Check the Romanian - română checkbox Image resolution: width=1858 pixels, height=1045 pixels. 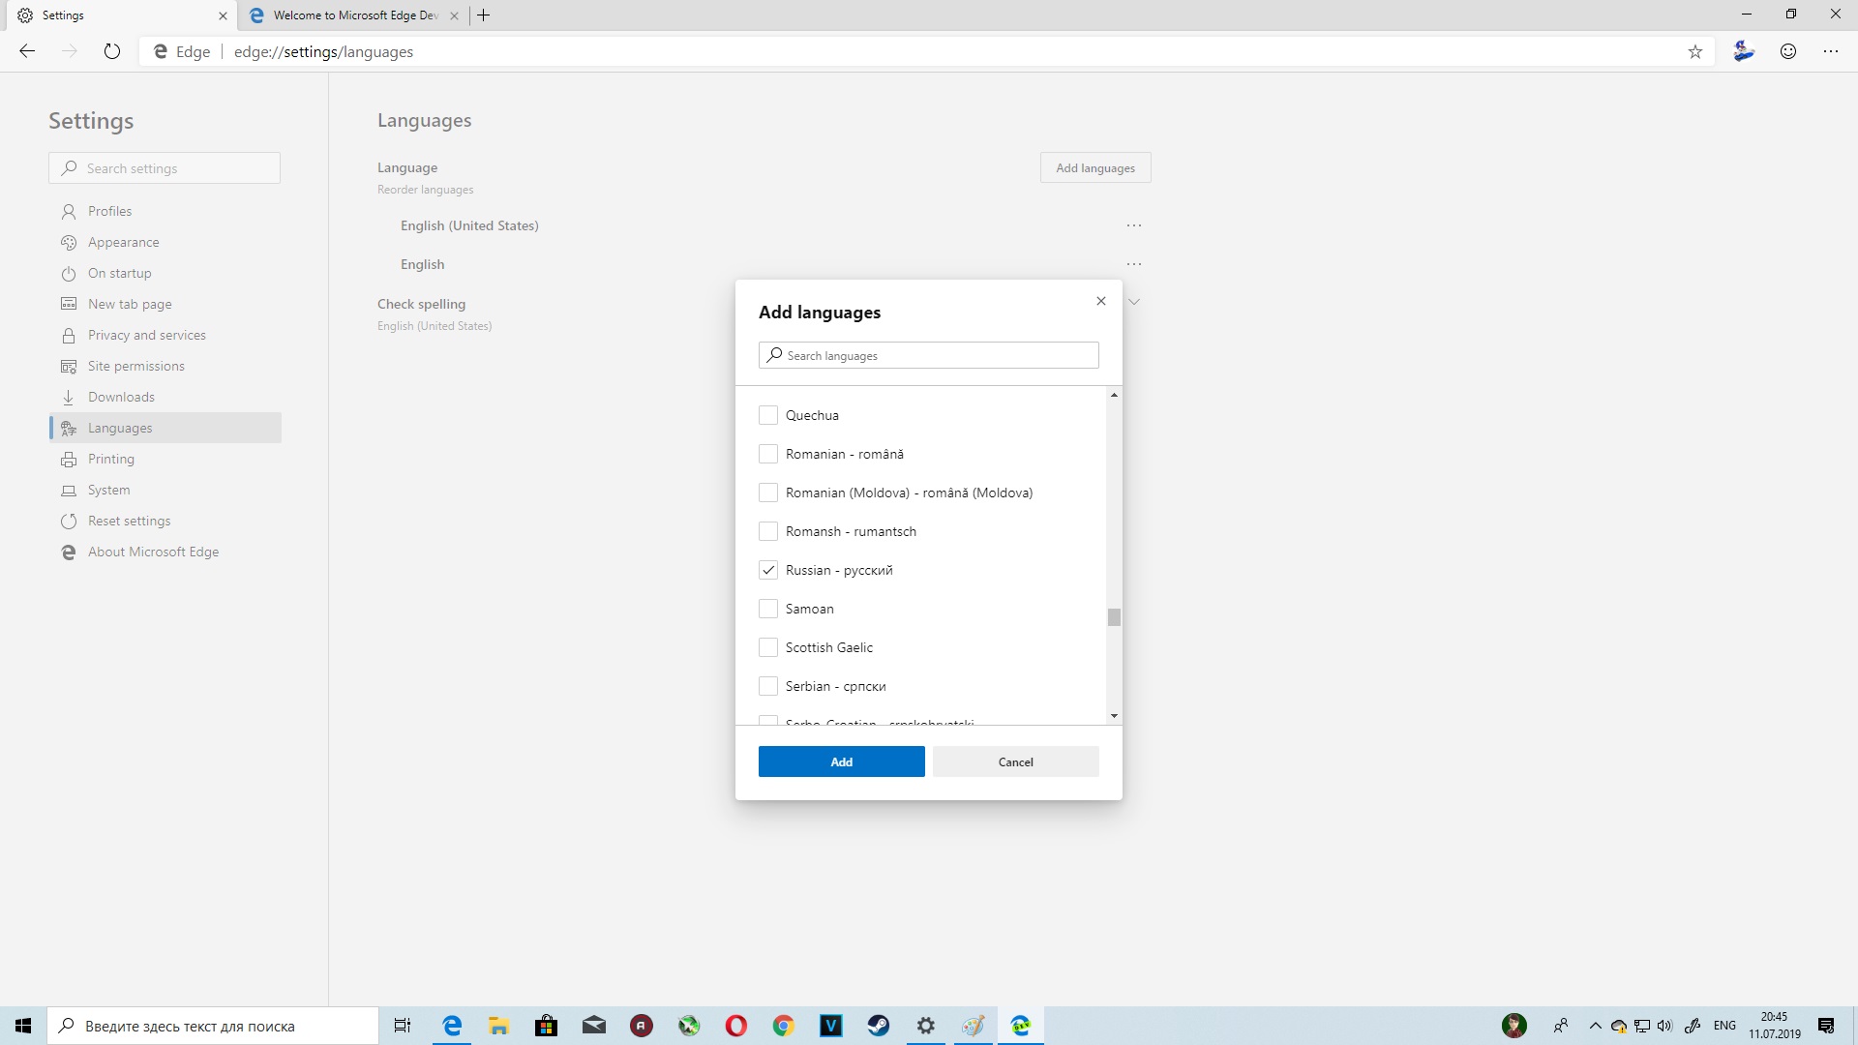(768, 454)
